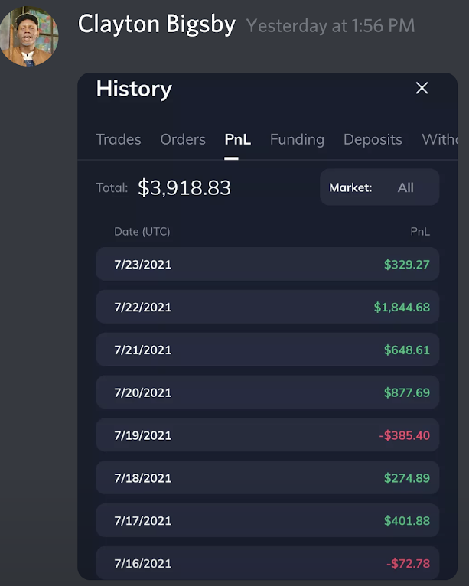Select the 7/19/2021 loss row
Viewport: 469px width, 586px height.
pos(267,435)
